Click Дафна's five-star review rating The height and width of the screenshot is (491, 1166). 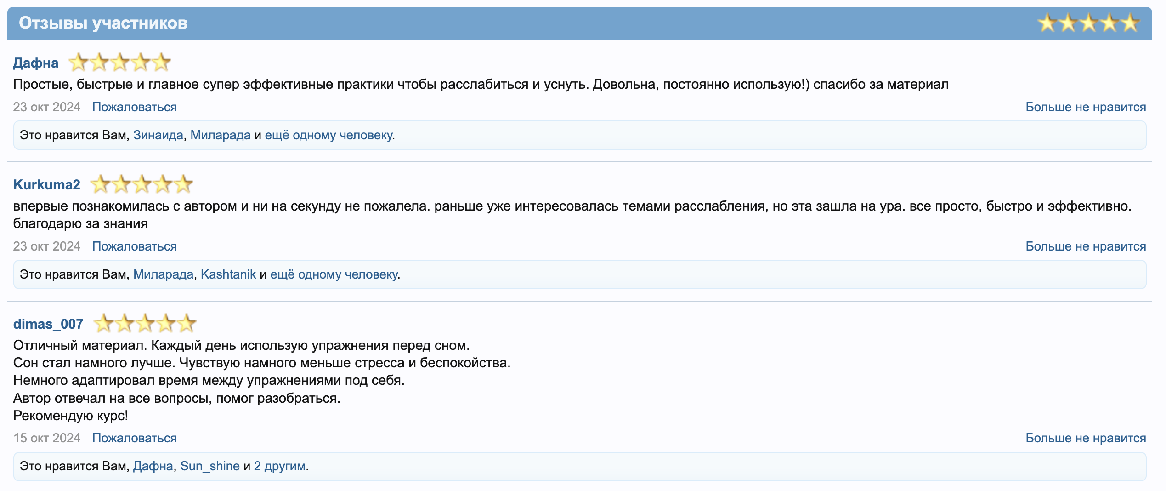[x=119, y=63]
